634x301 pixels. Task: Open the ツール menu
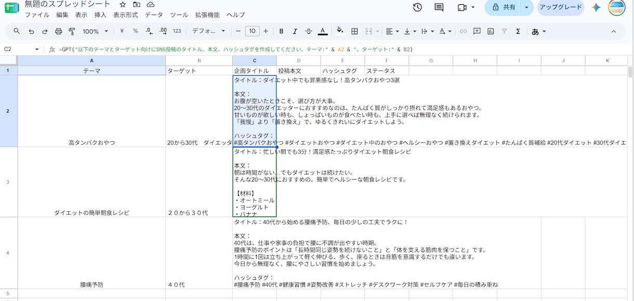179,15
